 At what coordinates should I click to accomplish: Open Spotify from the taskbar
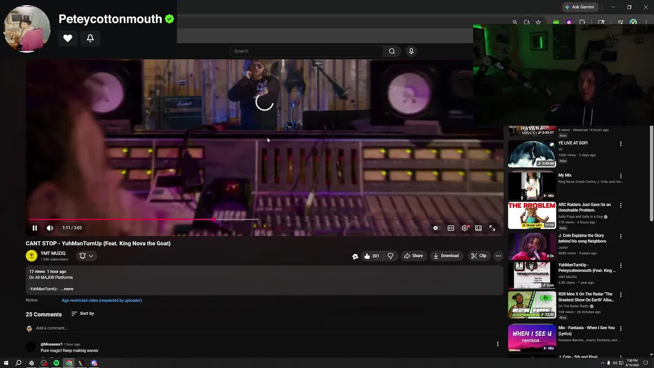pos(56,363)
